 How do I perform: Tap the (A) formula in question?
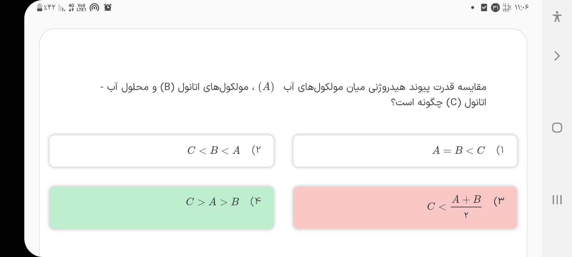point(268,87)
